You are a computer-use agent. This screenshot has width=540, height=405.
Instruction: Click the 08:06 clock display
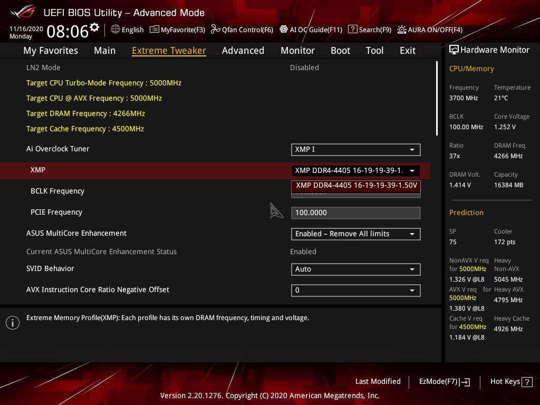click(x=68, y=31)
